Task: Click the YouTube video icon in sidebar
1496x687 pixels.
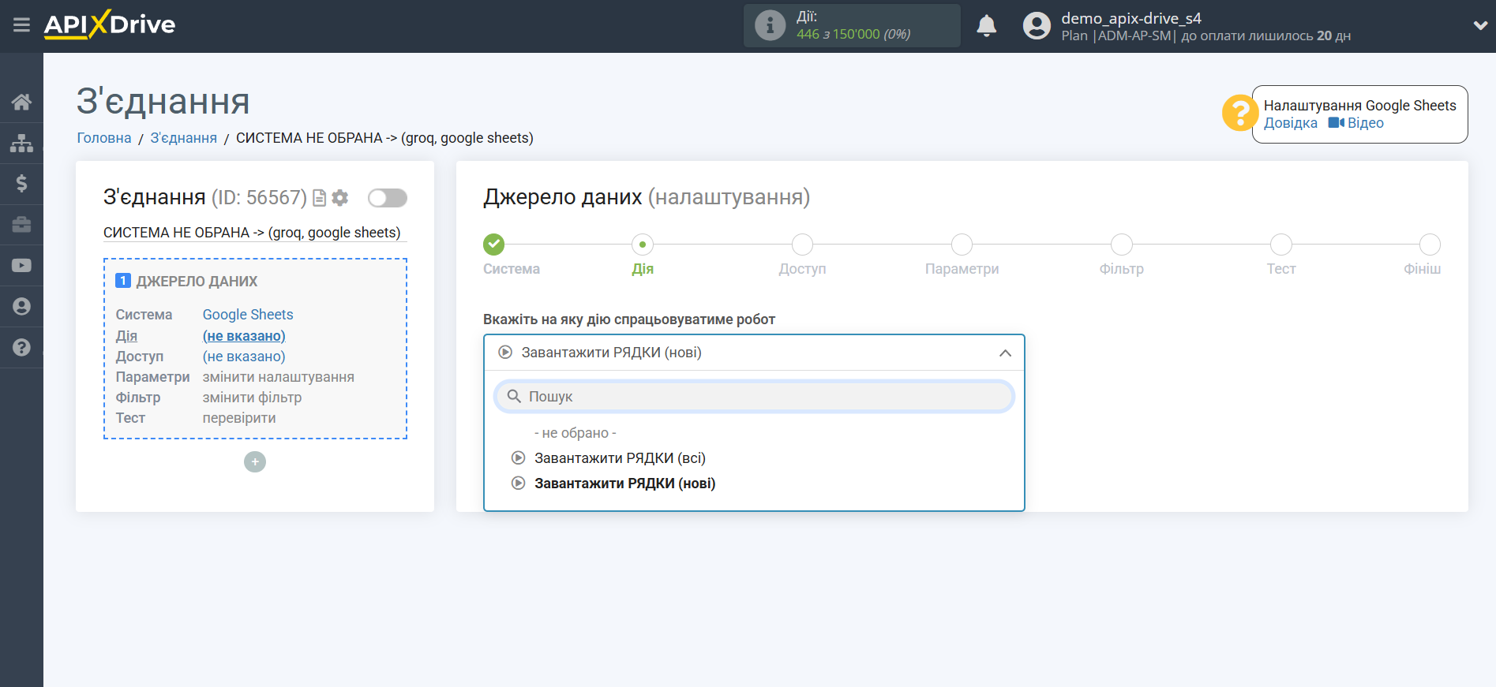Action: [21, 266]
